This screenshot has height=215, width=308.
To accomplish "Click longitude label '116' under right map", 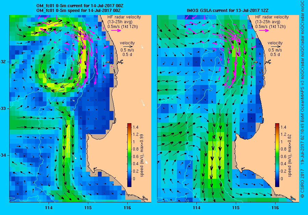I will pyautogui.click(x=275, y=208).
